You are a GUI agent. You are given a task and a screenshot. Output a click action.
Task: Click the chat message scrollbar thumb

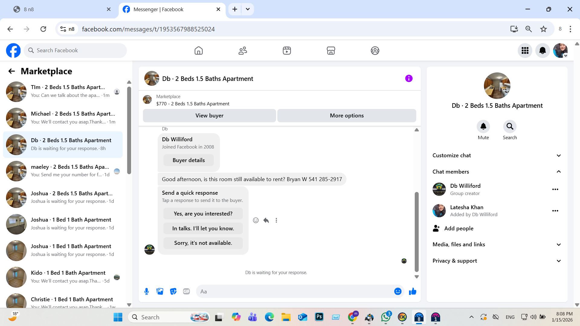tap(417, 232)
